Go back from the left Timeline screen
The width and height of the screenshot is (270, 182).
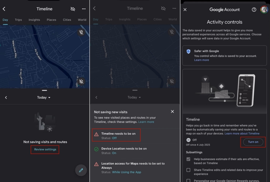pos(4,9)
